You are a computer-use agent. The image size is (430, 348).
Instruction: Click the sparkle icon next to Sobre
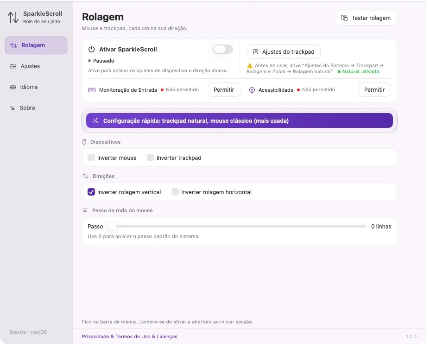(13, 109)
